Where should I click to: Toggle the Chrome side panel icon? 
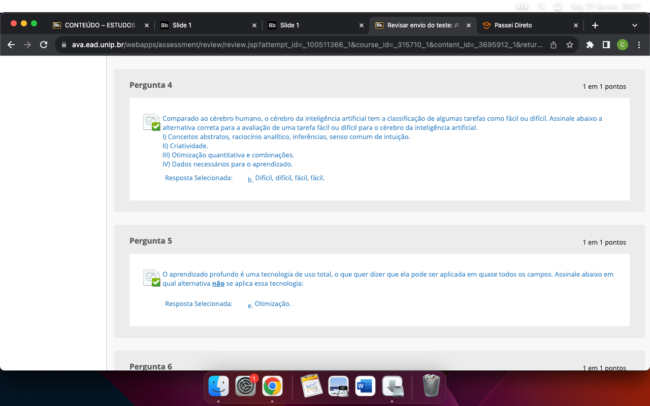click(606, 45)
